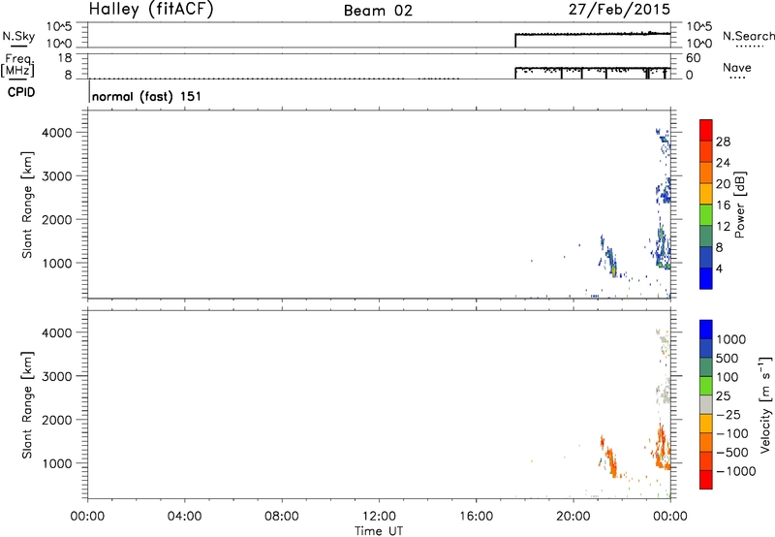Click the "12:00" time tick label

click(379, 517)
